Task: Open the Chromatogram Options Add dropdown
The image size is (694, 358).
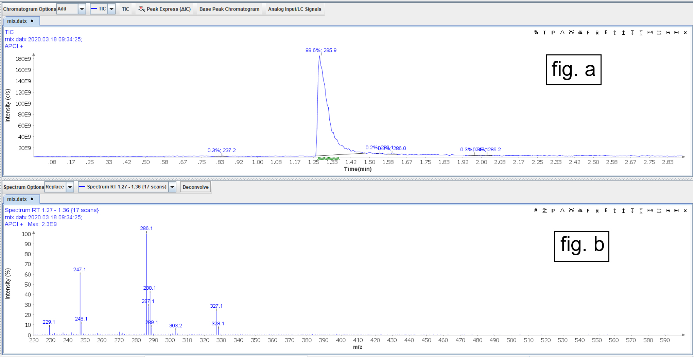Action: pos(82,9)
